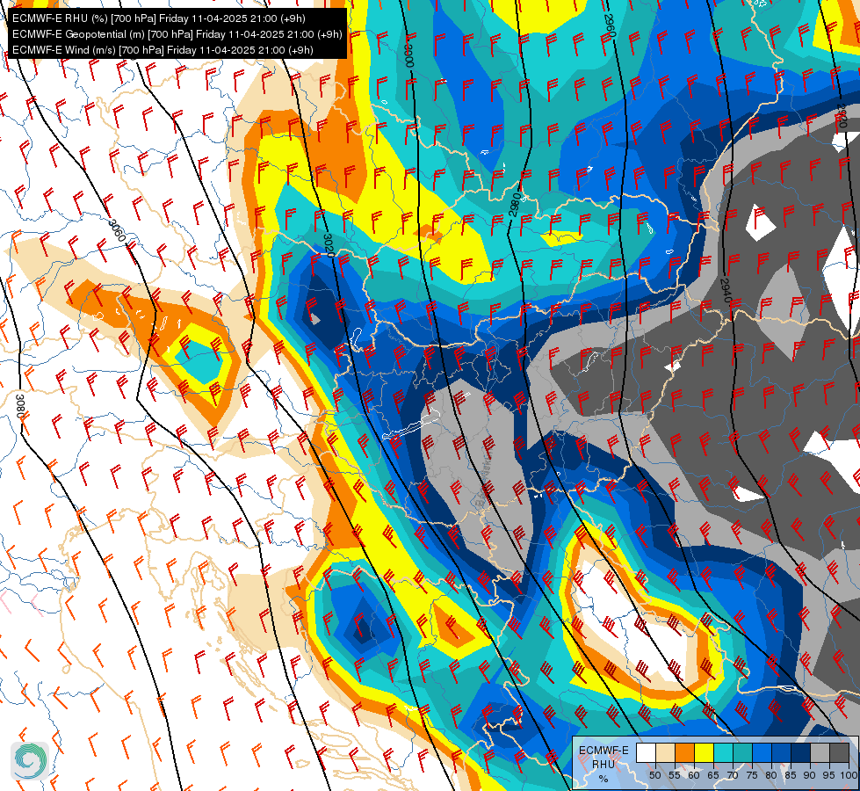The width and height of the screenshot is (860, 791).
Task: Click the RHU label in the legend
Action: click(x=603, y=765)
